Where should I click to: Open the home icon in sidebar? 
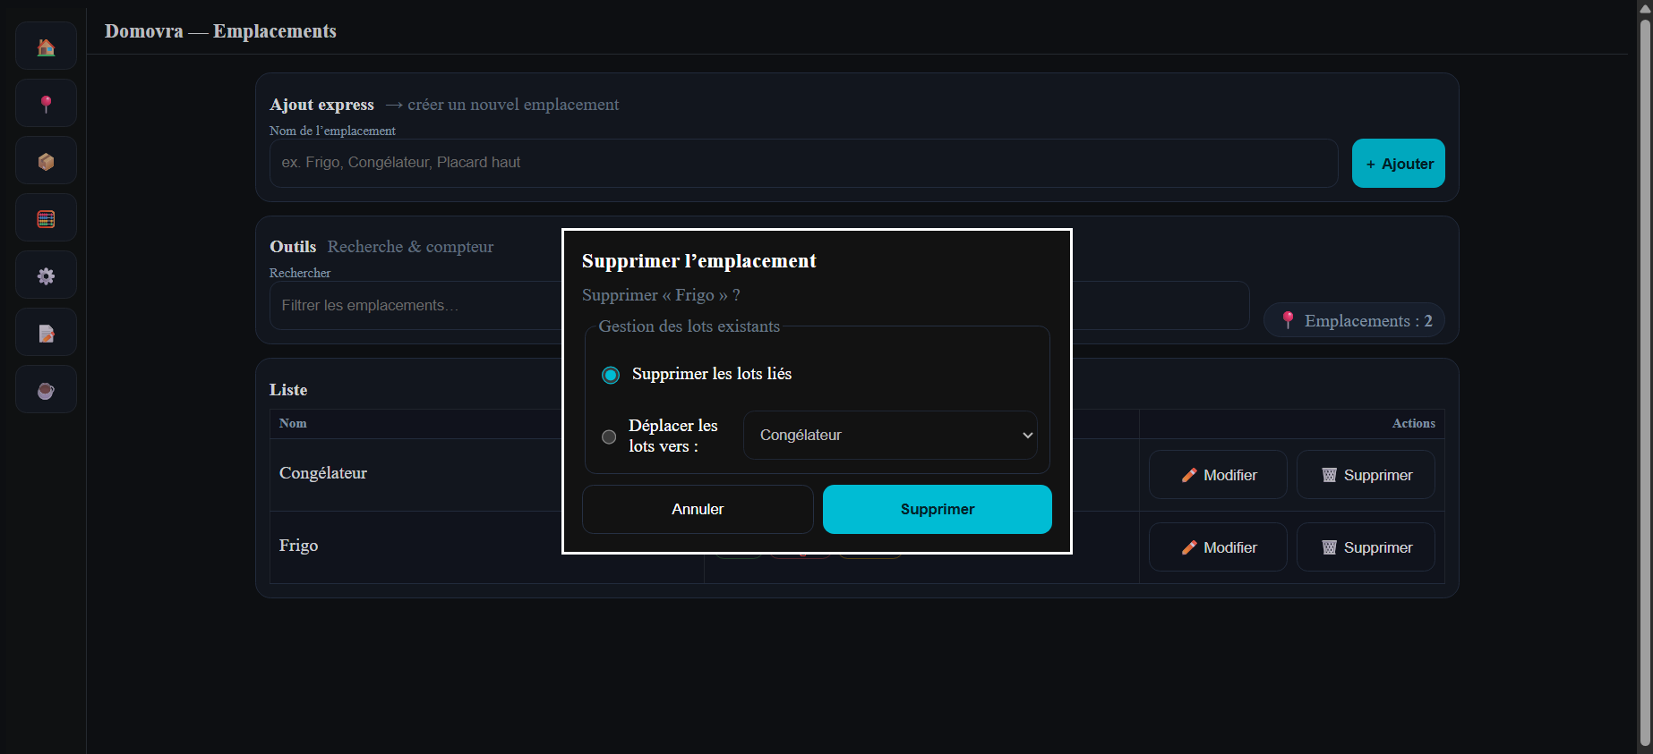46,47
